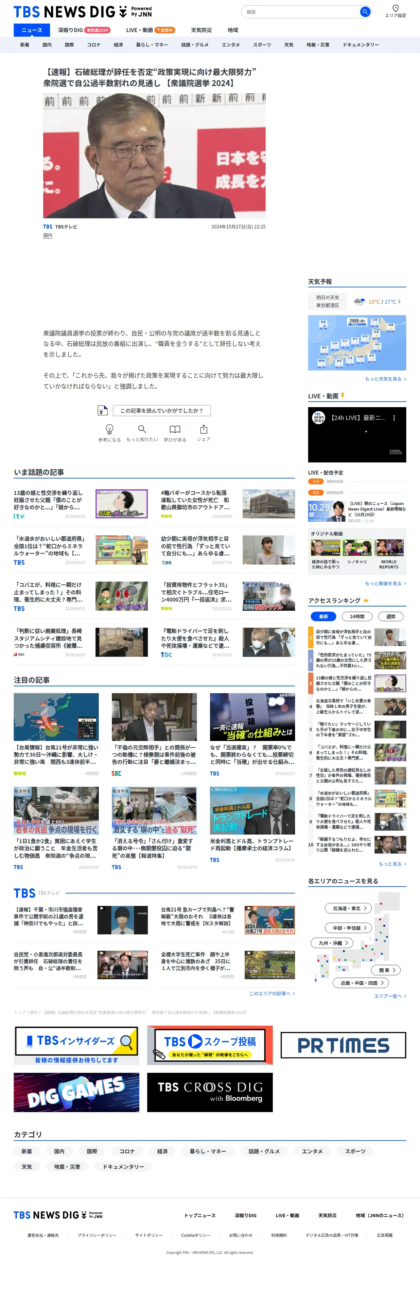Click the ranking もっと見る link
Image resolution: width=420 pixels, height=1298 pixels.
click(x=392, y=864)
